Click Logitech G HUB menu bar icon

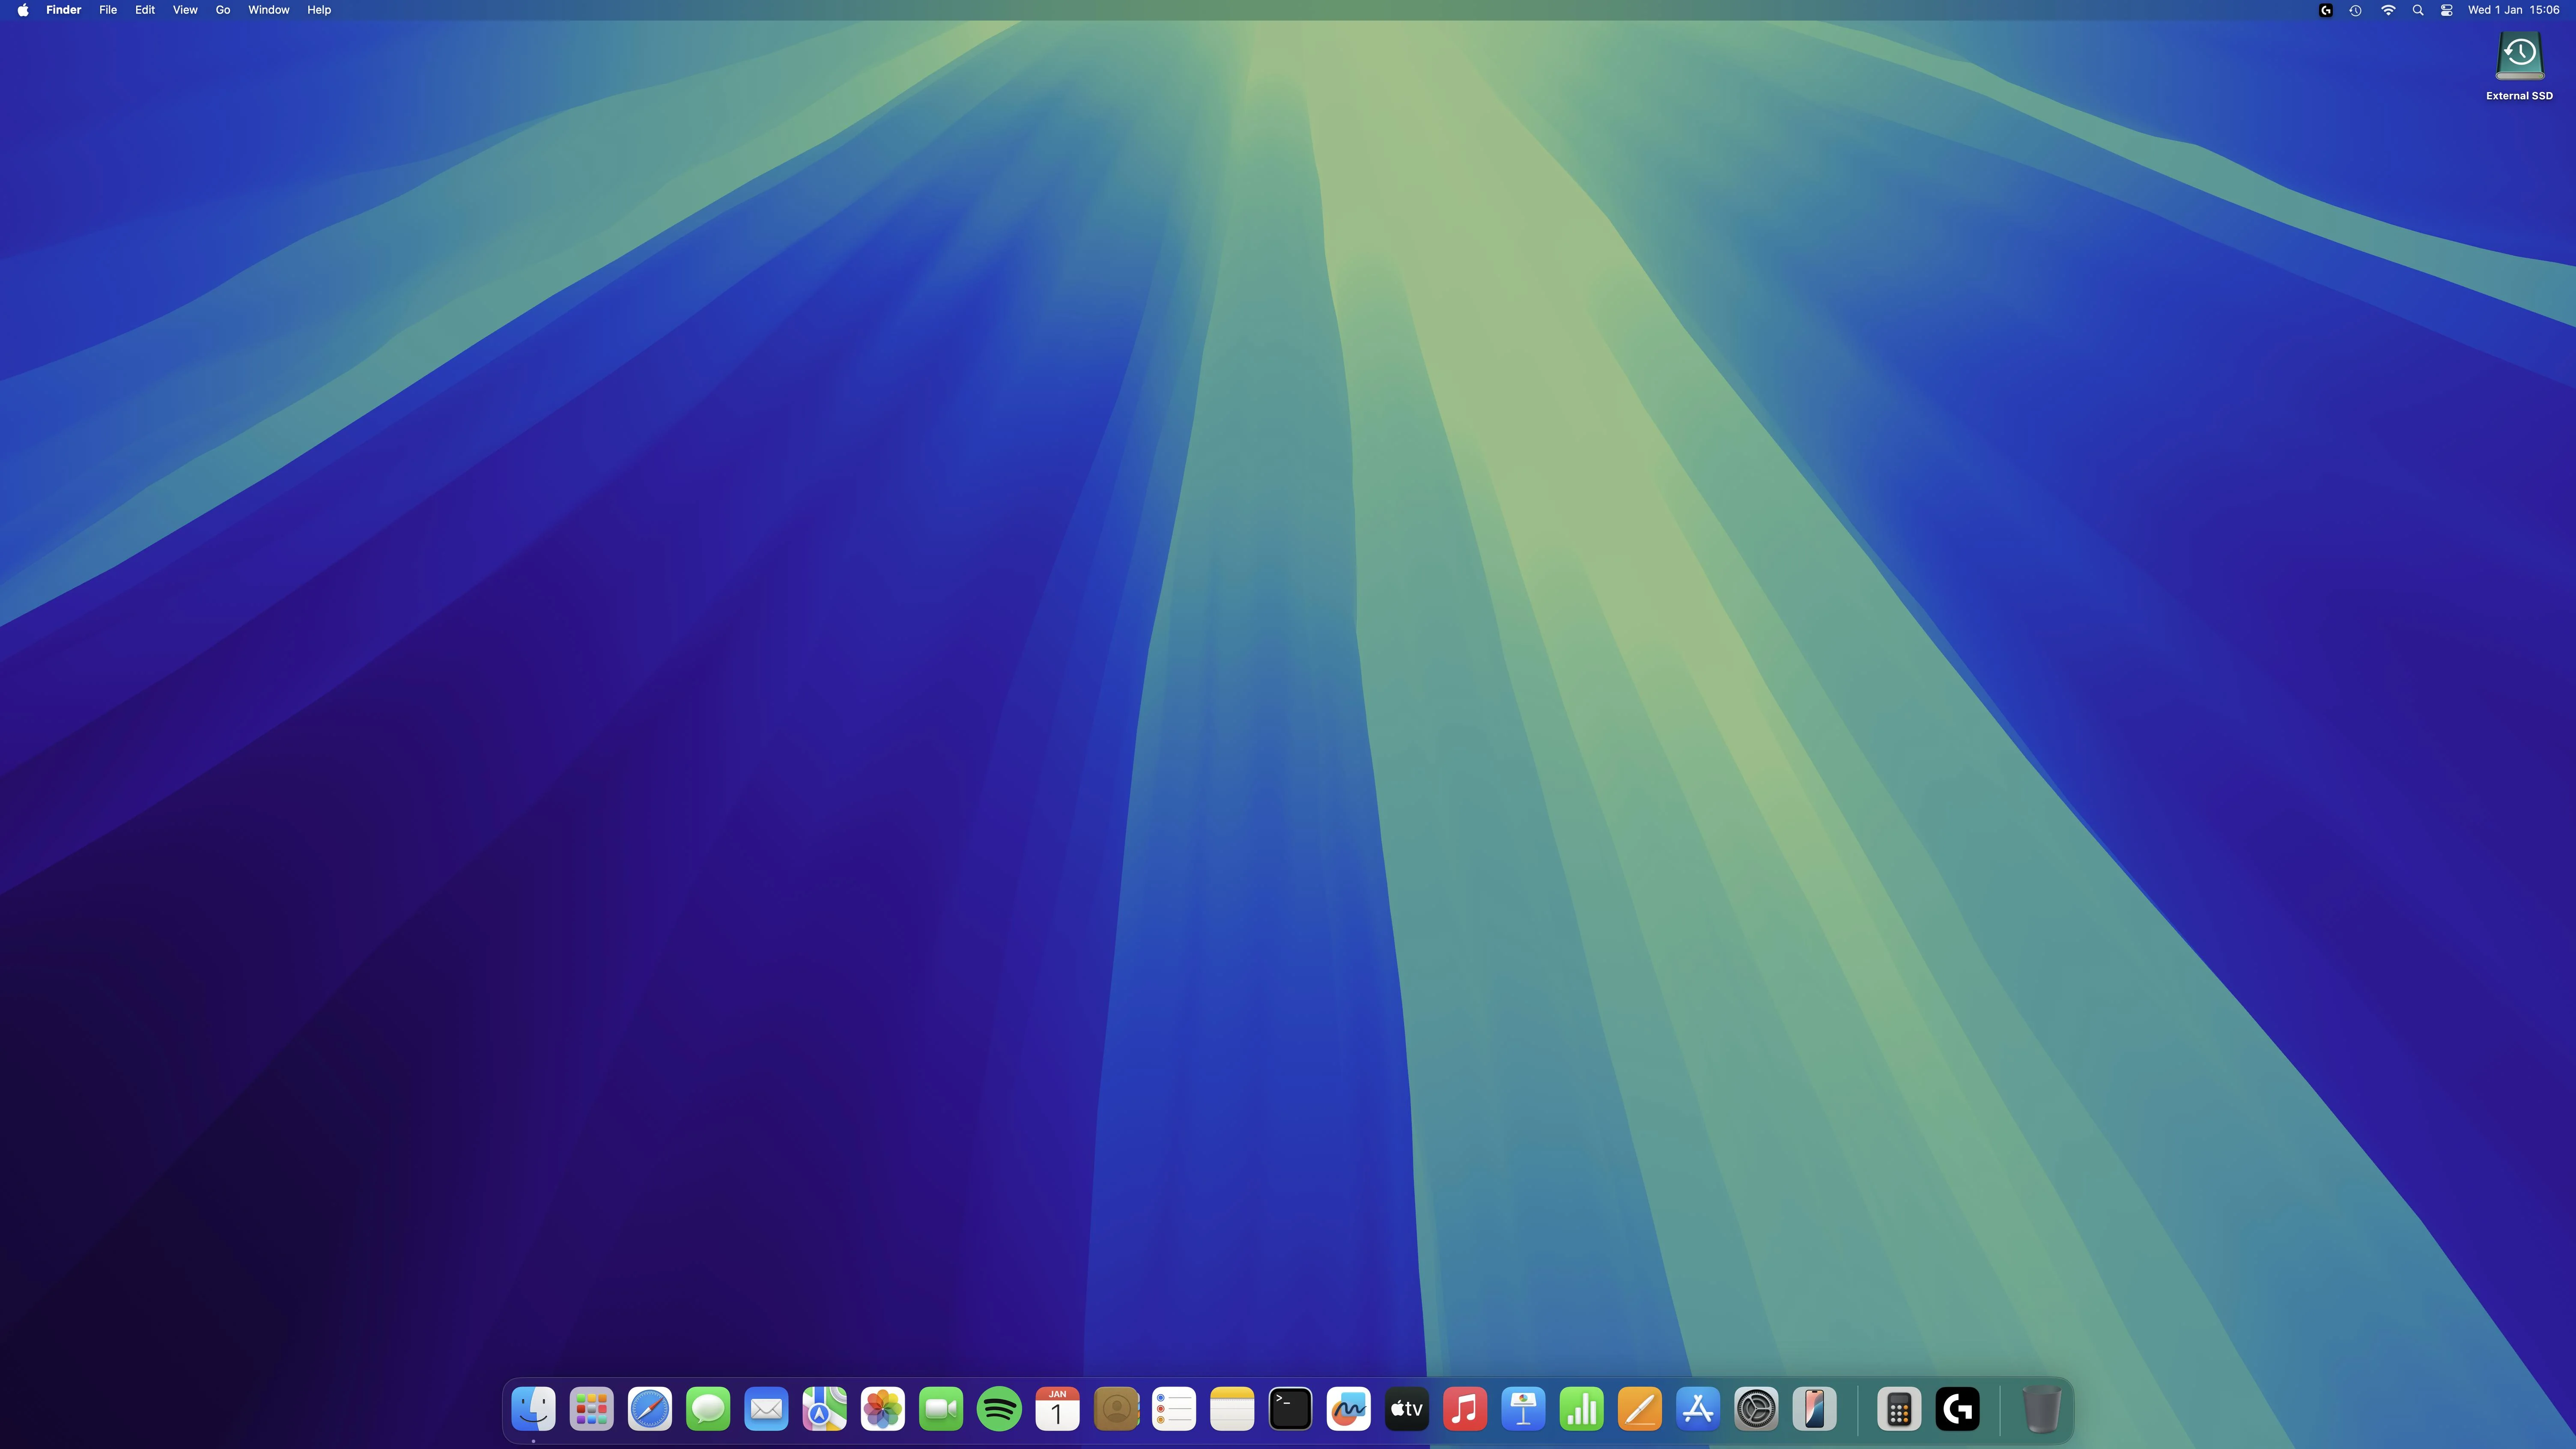point(2326,10)
